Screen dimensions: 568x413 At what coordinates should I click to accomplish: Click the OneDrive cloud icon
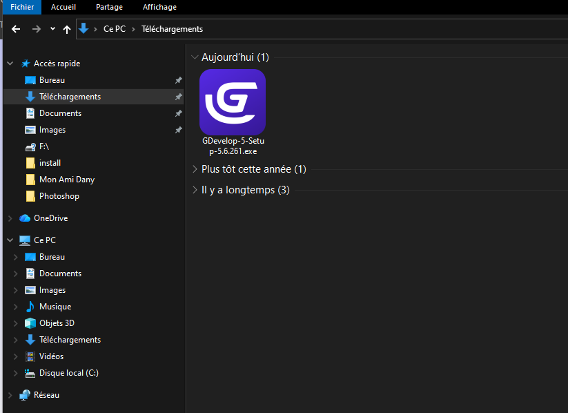(x=25, y=218)
